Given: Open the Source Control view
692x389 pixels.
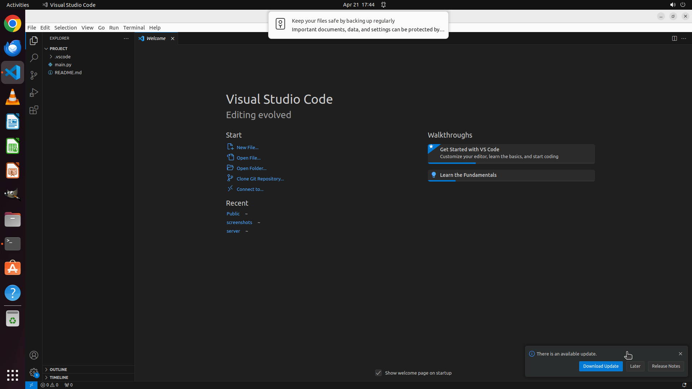Looking at the screenshot, I should tap(34, 75).
